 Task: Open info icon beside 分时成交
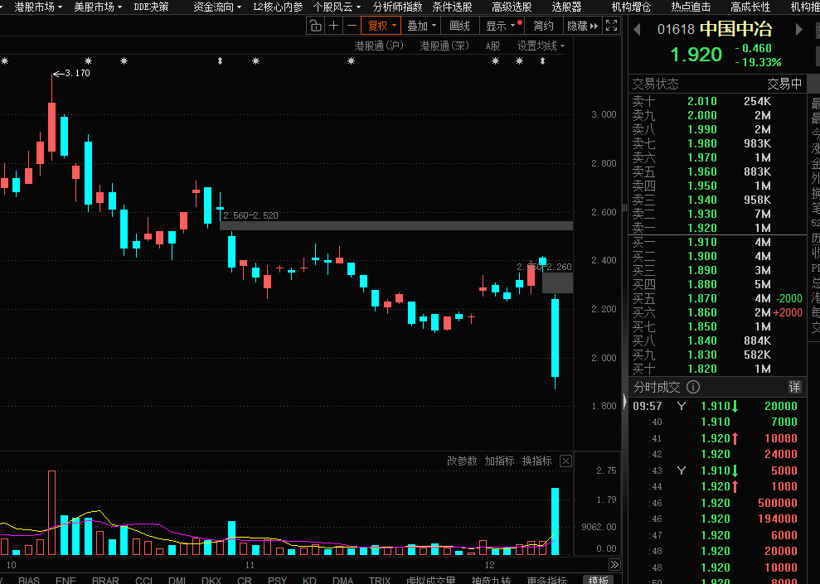(693, 387)
